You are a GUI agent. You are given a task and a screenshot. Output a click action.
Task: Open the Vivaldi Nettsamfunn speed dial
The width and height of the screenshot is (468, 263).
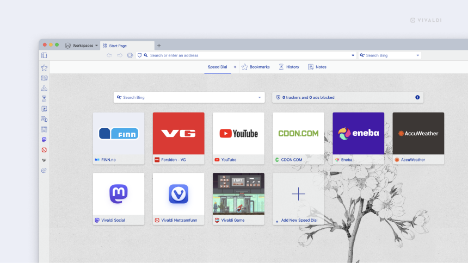tap(178, 199)
